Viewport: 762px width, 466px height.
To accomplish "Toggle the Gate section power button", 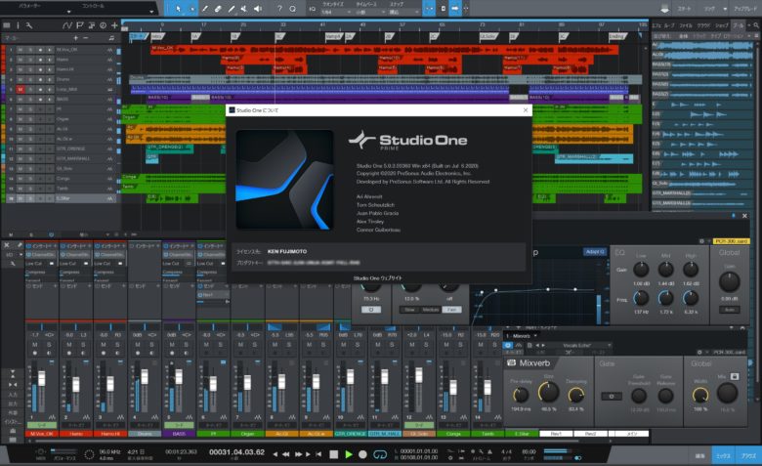I will coord(611,396).
